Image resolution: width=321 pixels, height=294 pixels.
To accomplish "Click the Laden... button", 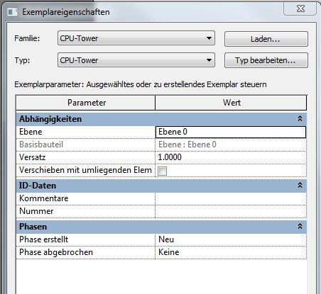I will pos(266,39).
